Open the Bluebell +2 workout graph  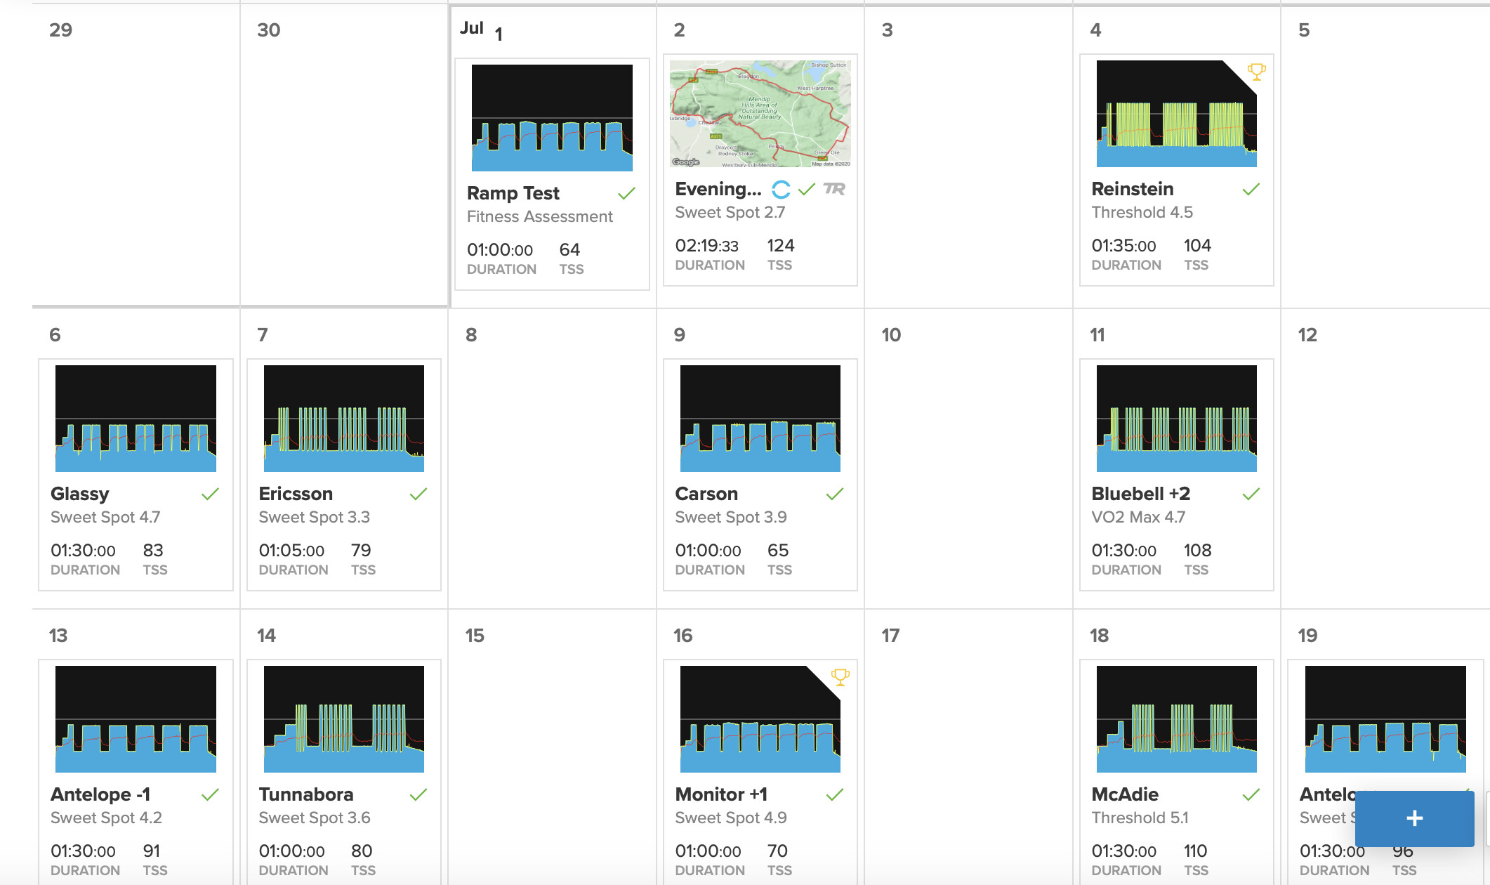pos(1176,419)
